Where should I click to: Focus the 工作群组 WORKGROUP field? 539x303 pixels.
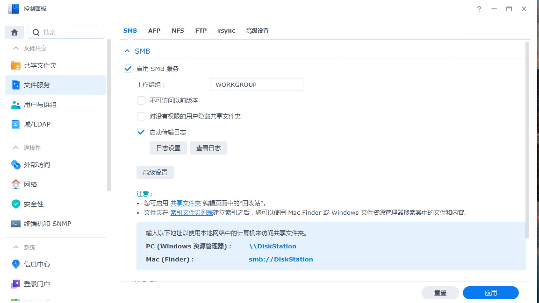(x=257, y=85)
